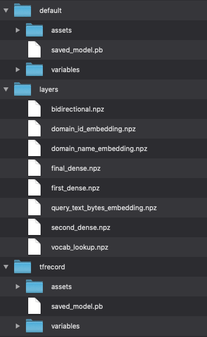Click the second_dense.npz file icon

(x=34, y=227)
